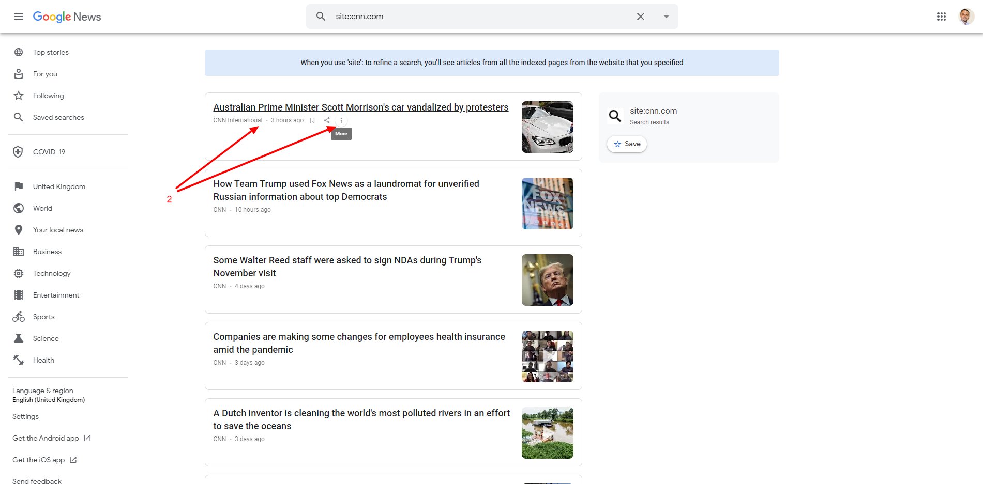Screen dimensions: 983x484
Task: Open the hamburger main menu
Action: tap(19, 17)
